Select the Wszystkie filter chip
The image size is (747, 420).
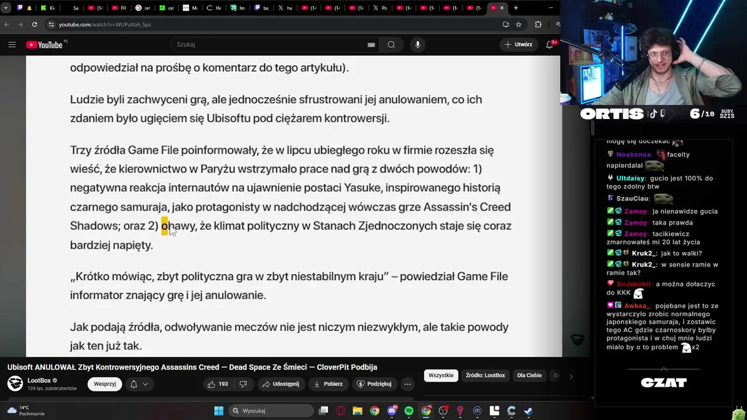coord(441,376)
